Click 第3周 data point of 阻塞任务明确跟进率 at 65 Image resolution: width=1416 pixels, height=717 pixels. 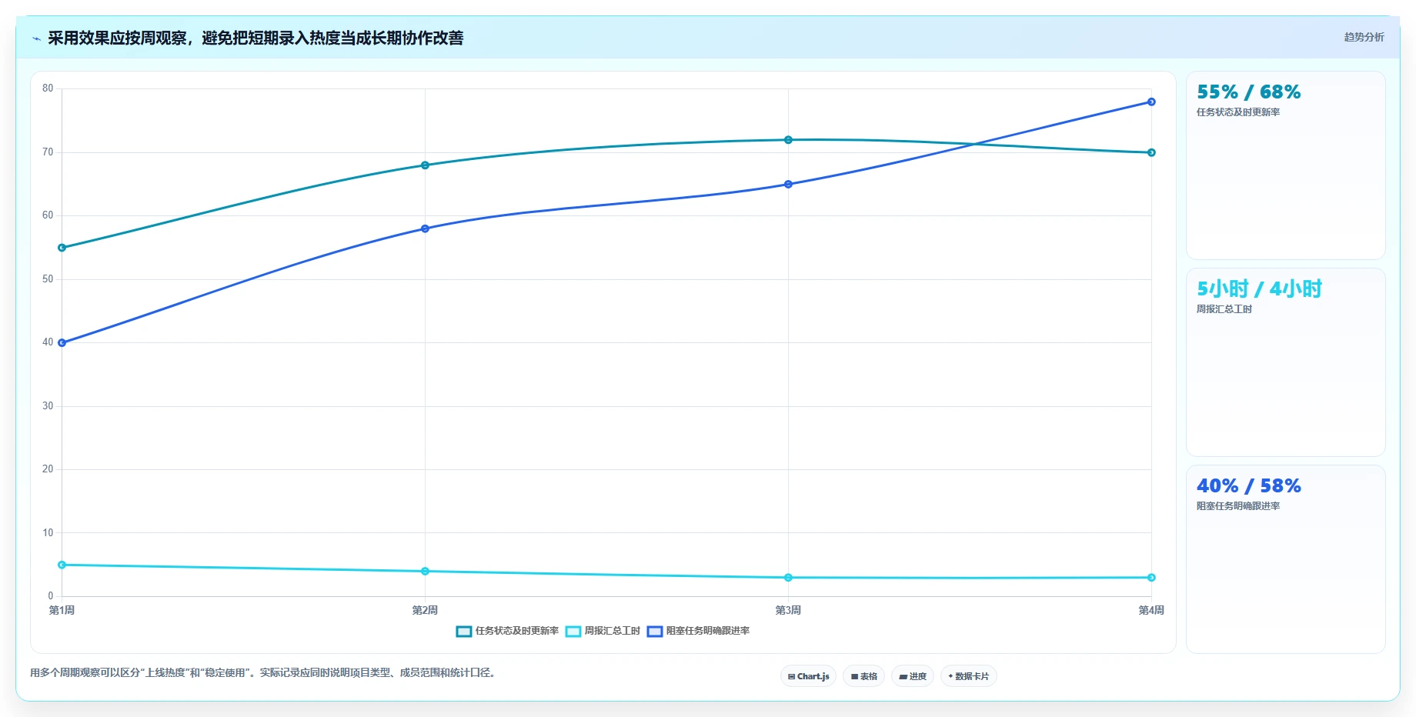(788, 185)
